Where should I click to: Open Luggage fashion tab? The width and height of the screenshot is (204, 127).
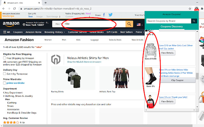[x=95, y=40]
